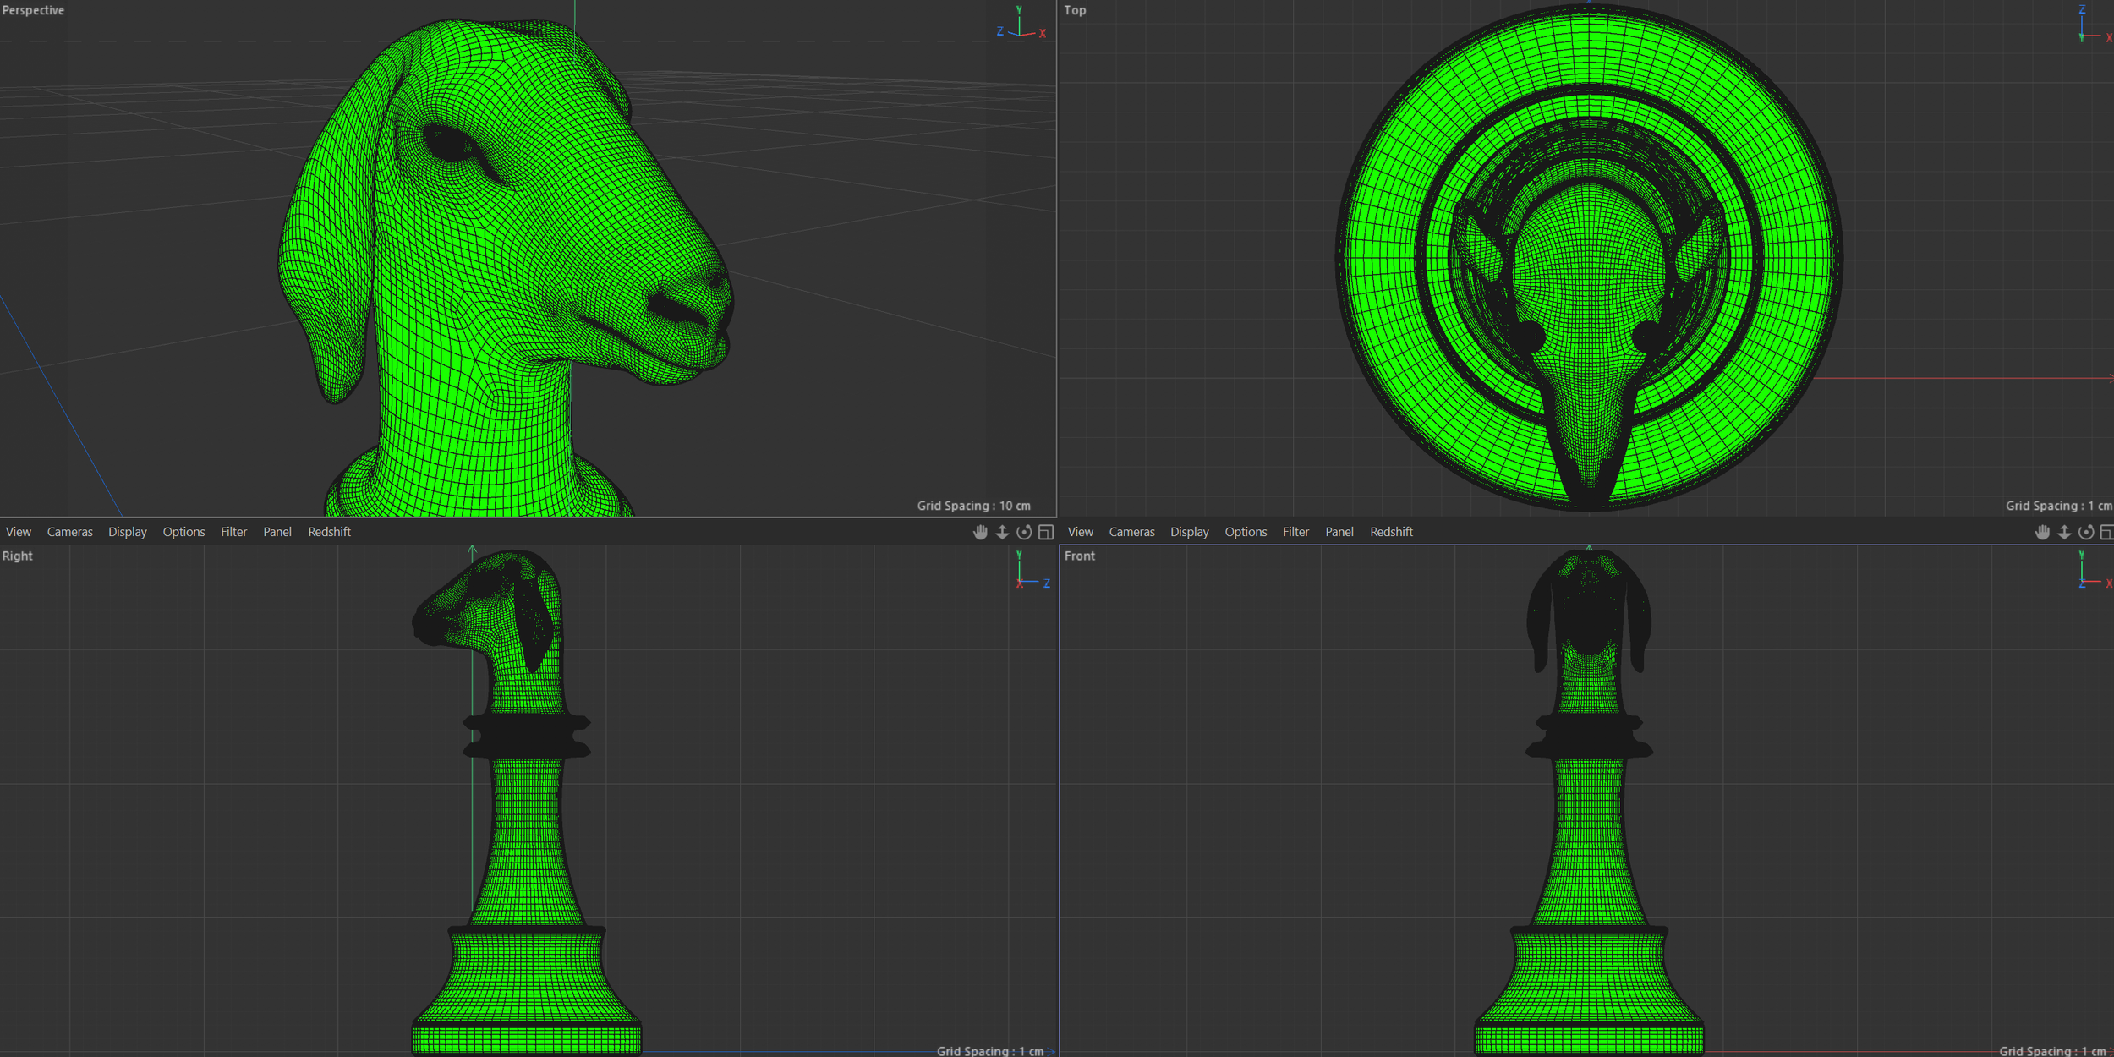
Task: Select the pan hand icon in the left viewport toolbar
Action: [x=980, y=532]
